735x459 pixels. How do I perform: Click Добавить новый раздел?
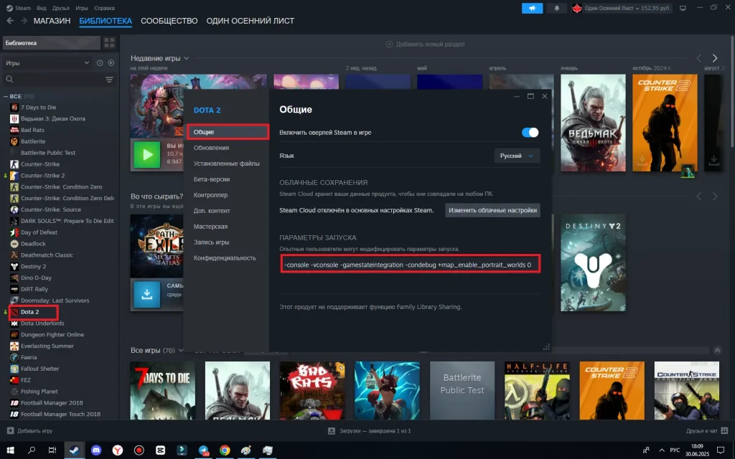click(425, 44)
